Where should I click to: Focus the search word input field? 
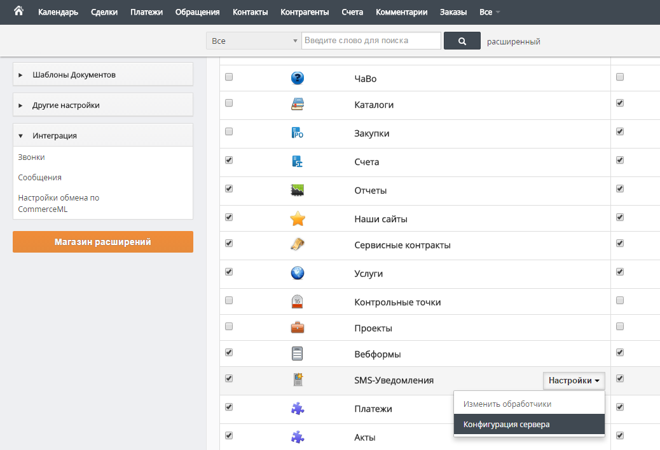[371, 41]
